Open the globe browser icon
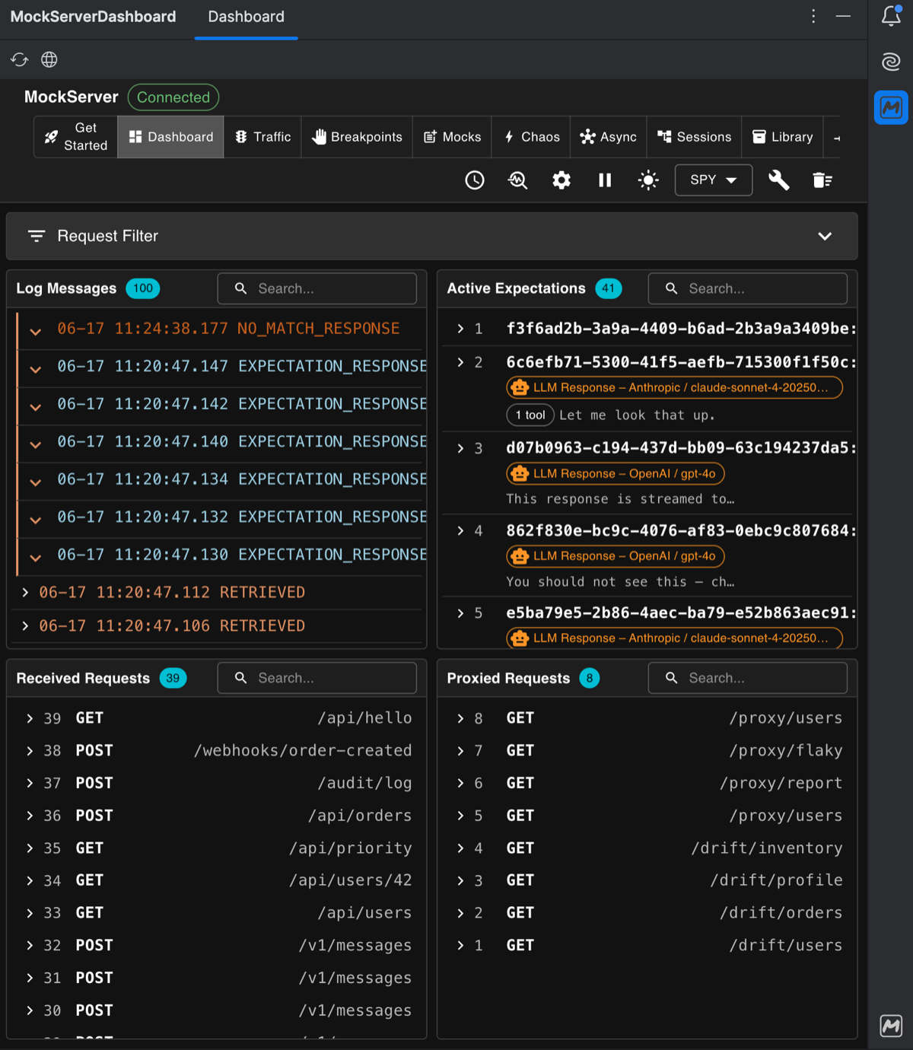 pos(49,59)
